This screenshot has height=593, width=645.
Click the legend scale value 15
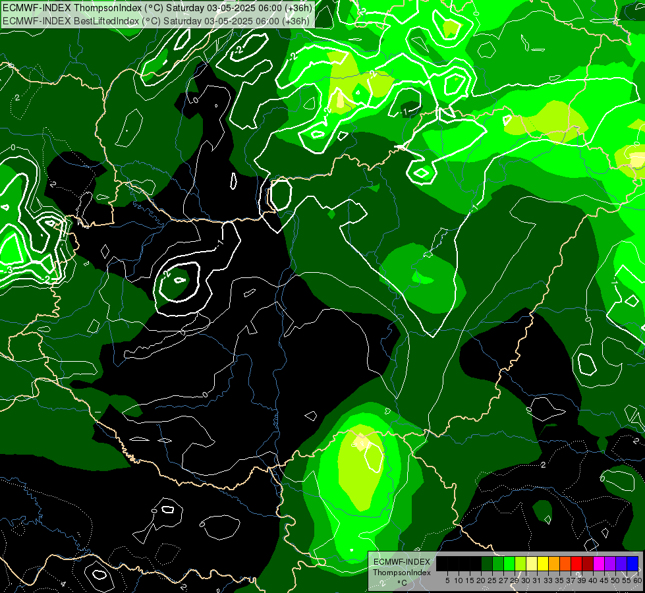470,580
